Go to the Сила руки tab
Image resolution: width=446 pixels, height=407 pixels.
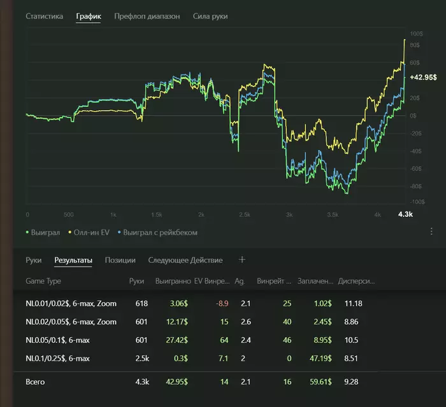(x=210, y=16)
